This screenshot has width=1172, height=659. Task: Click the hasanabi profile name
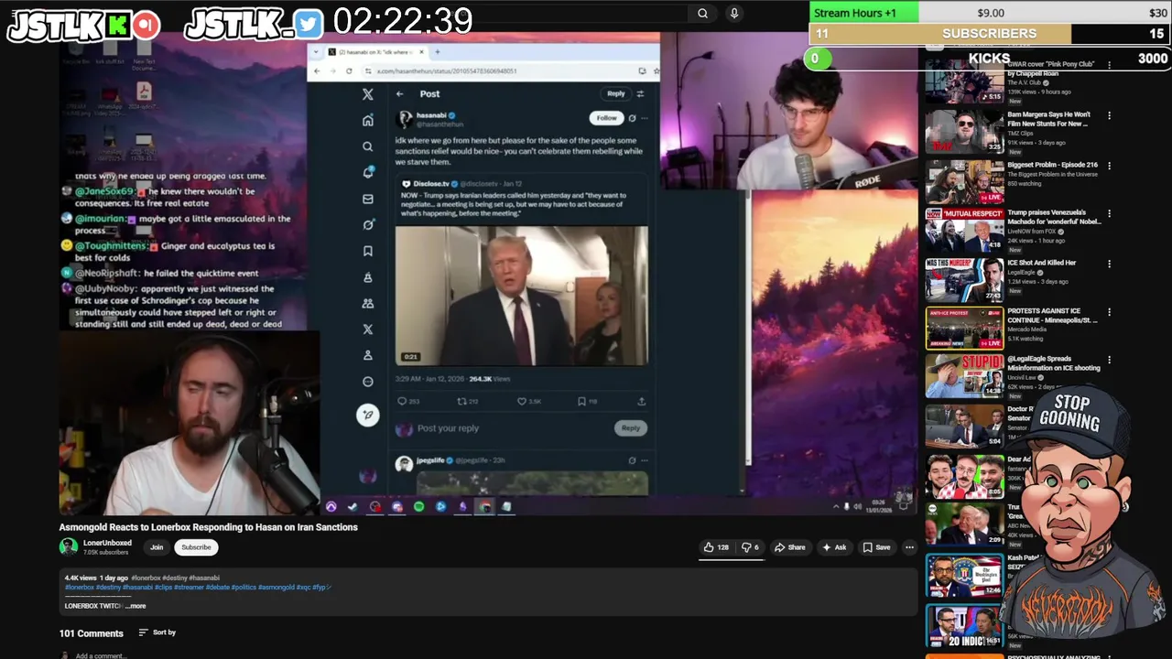click(x=431, y=115)
